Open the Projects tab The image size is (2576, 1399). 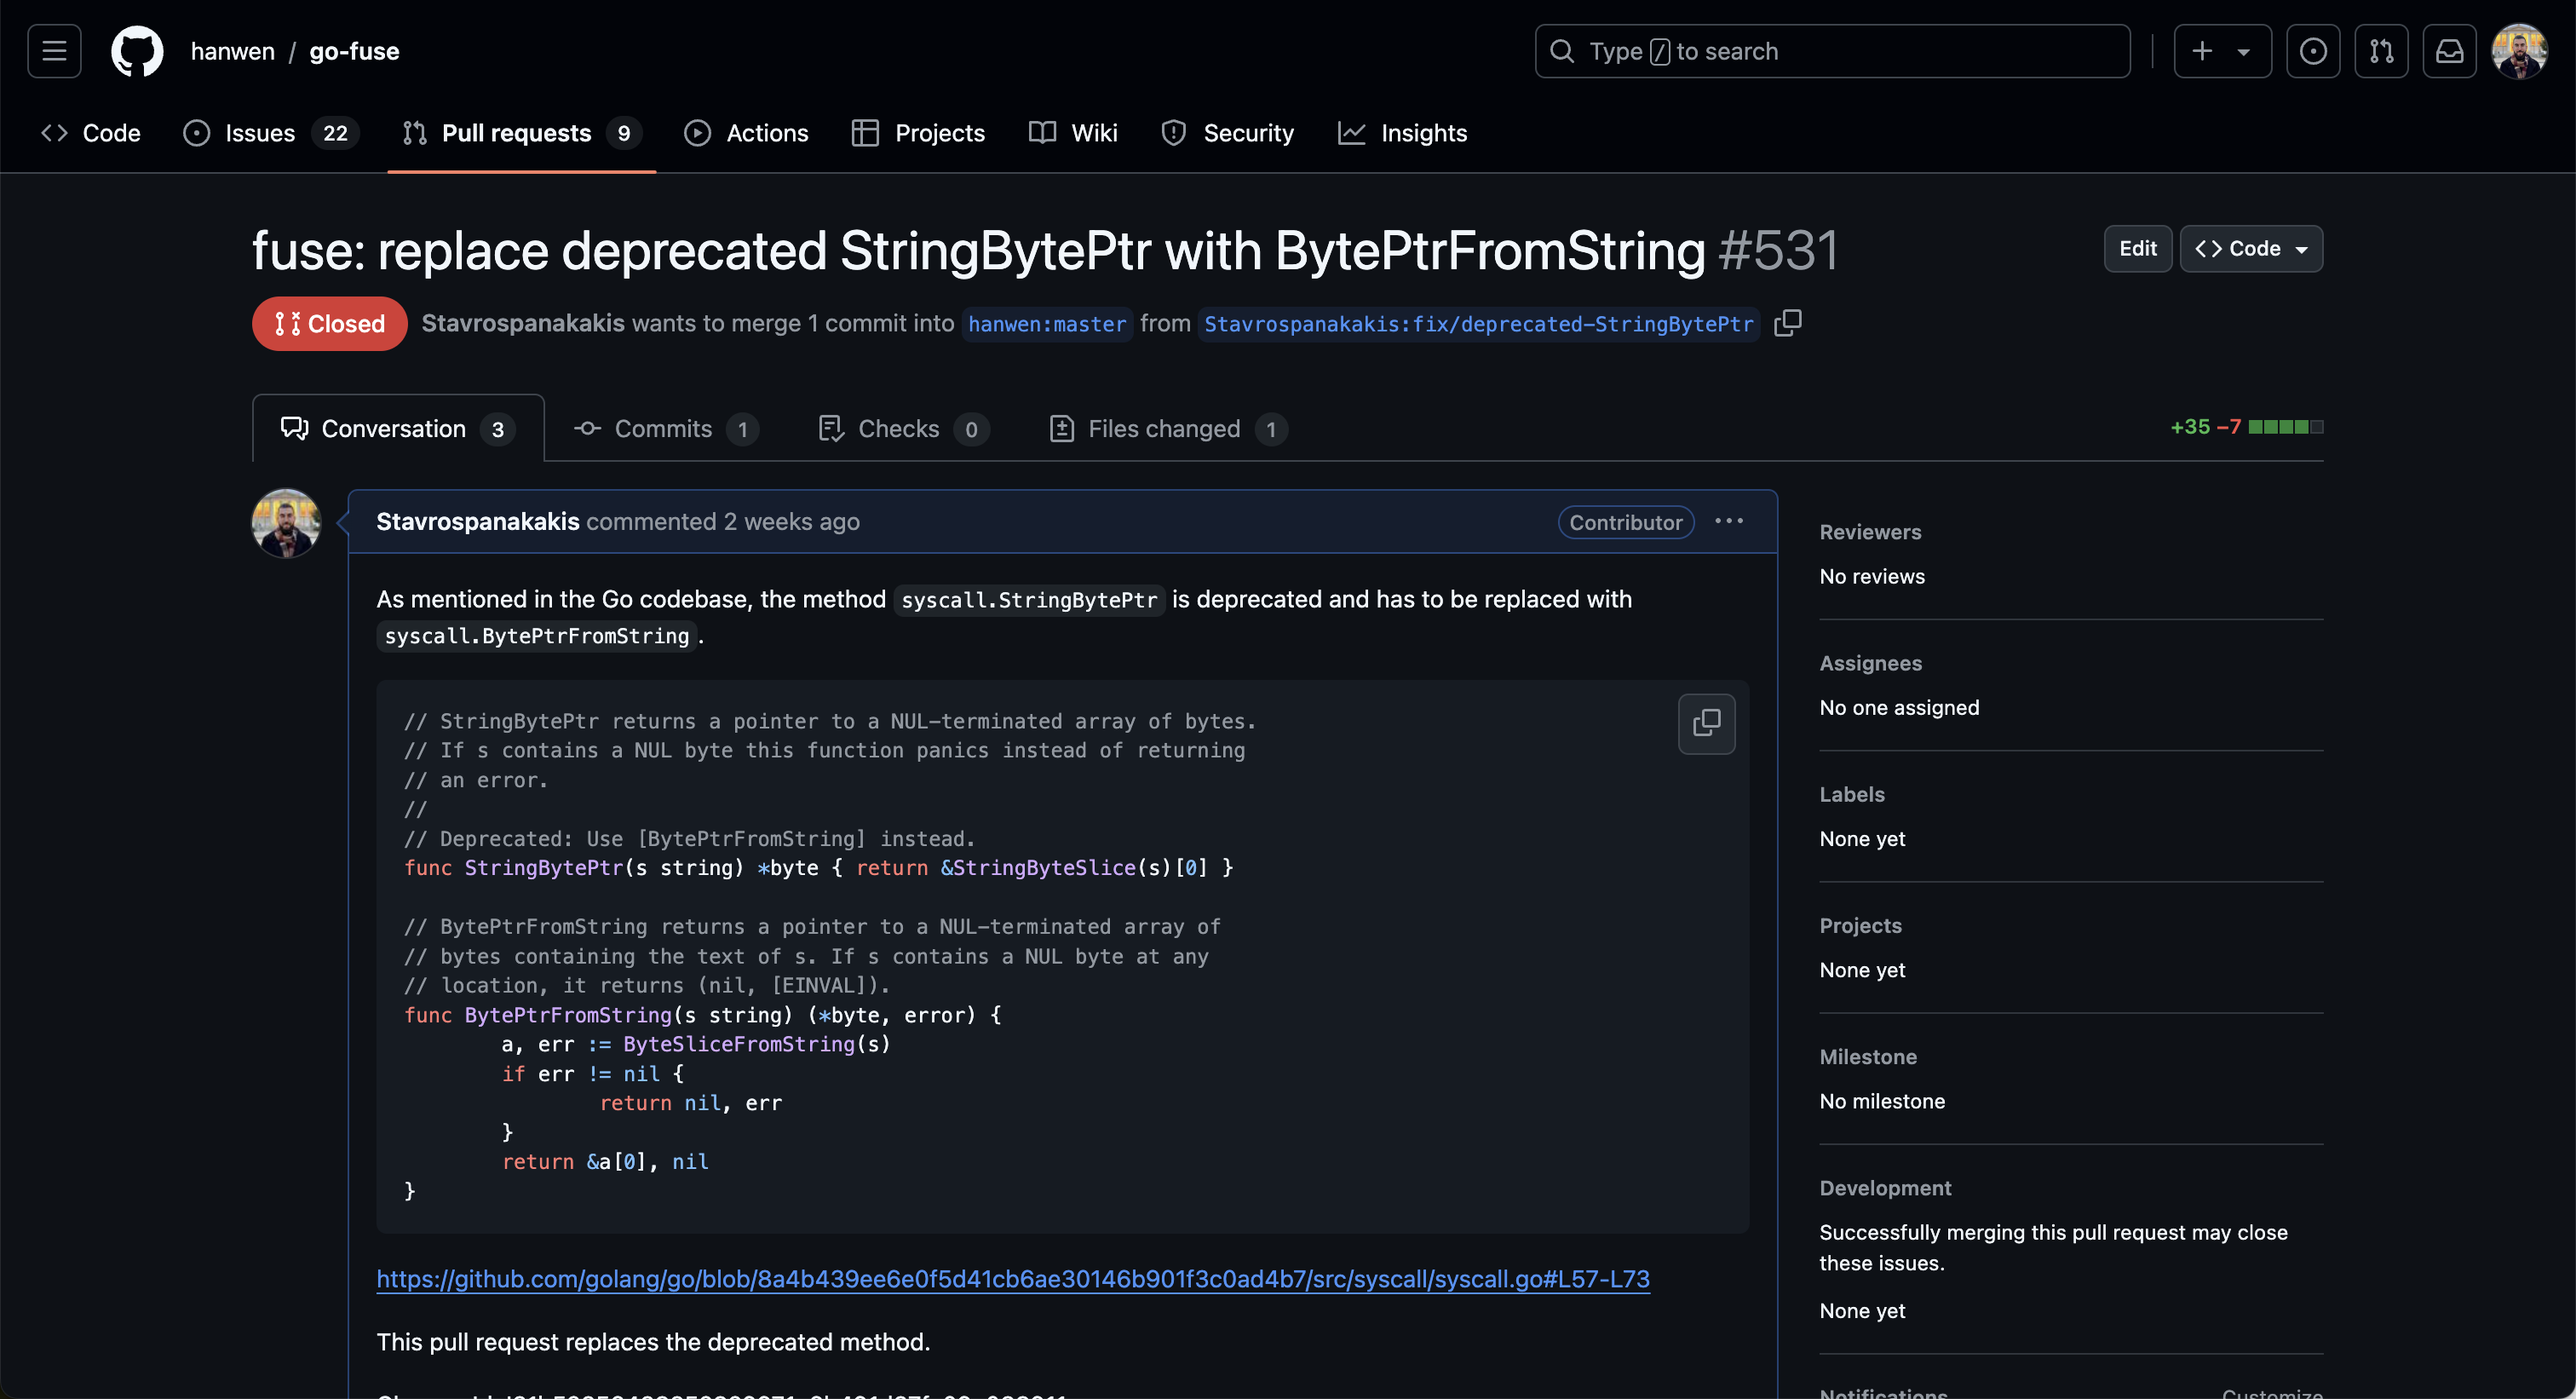918,133
